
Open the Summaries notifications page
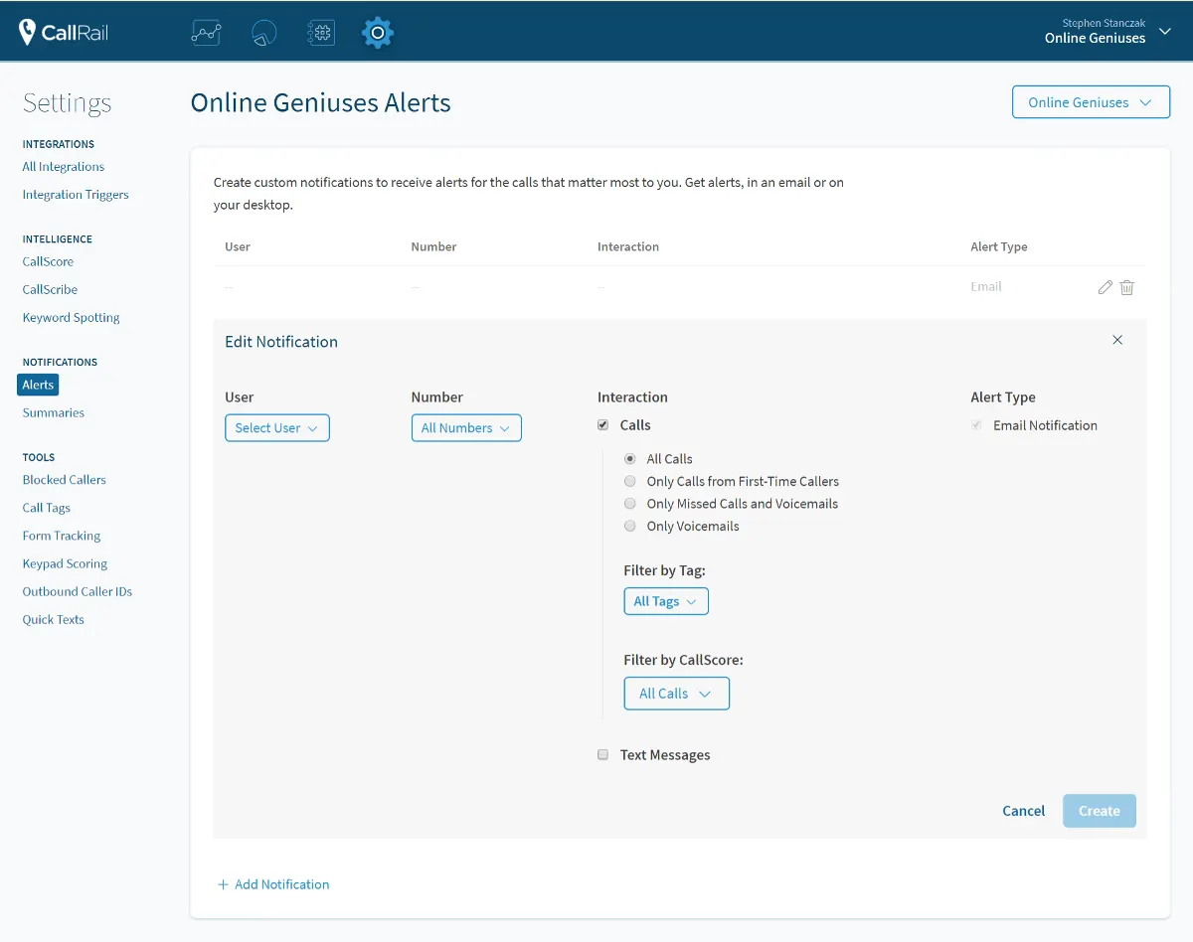(54, 412)
